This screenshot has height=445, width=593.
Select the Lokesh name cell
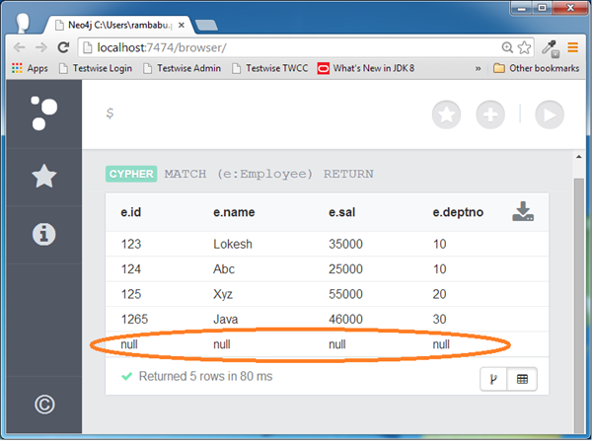[x=233, y=244]
